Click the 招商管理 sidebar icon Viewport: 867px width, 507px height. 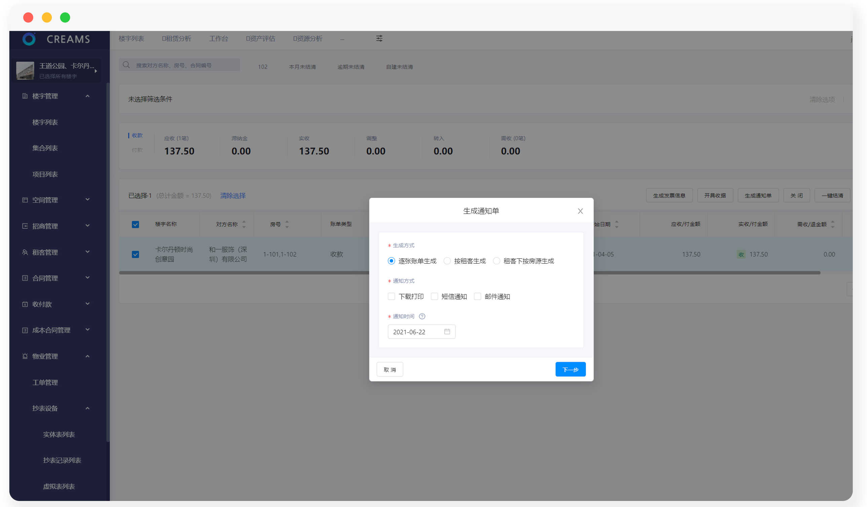point(25,226)
